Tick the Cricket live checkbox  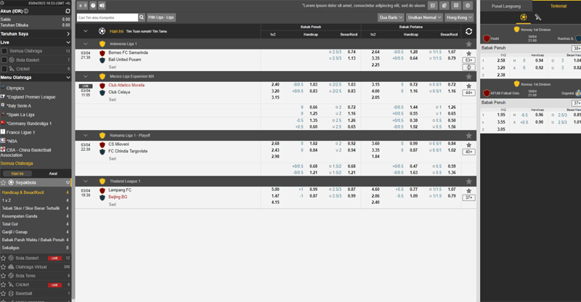(4, 68)
